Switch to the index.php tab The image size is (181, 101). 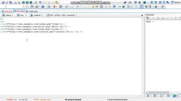pyautogui.click(x=7, y=12)
